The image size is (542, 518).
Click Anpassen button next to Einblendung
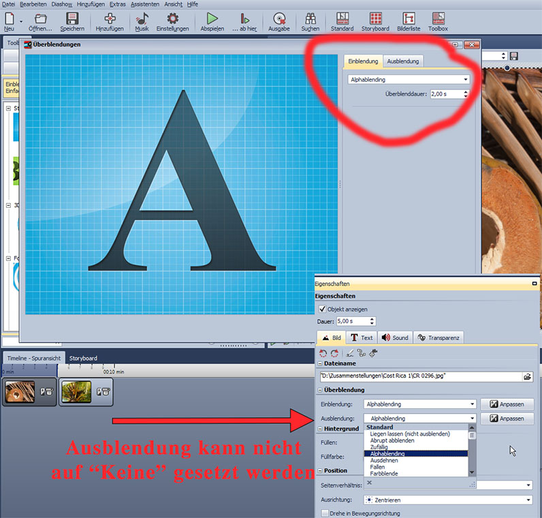coord(507,404)
